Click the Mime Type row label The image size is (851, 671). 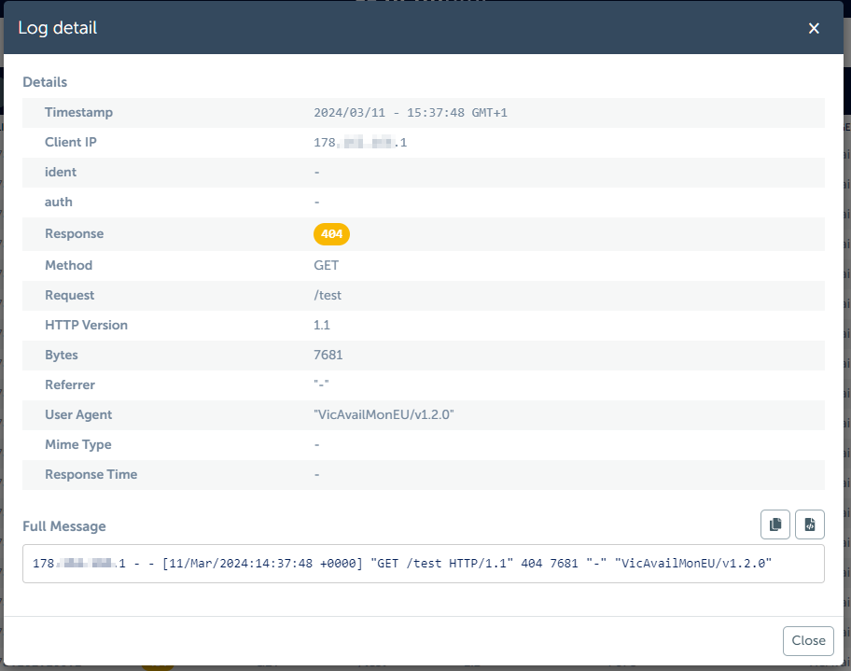77,444
